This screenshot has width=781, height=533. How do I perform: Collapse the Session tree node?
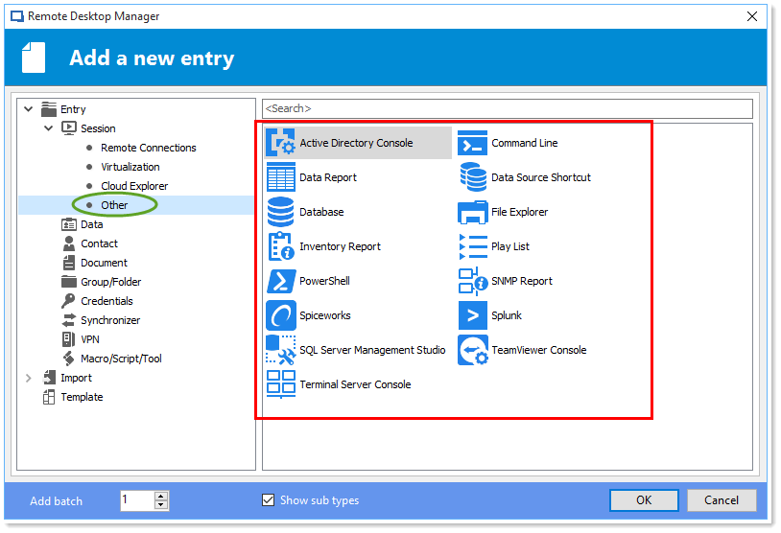[x=49, y=128]
